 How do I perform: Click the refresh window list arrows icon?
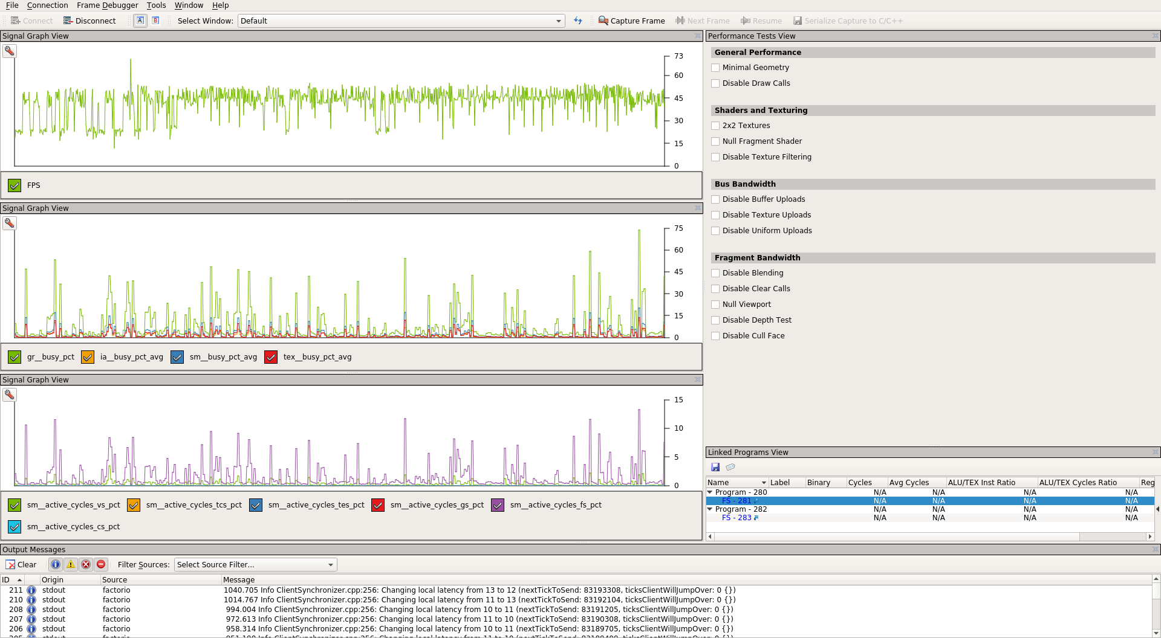[578, 21]
